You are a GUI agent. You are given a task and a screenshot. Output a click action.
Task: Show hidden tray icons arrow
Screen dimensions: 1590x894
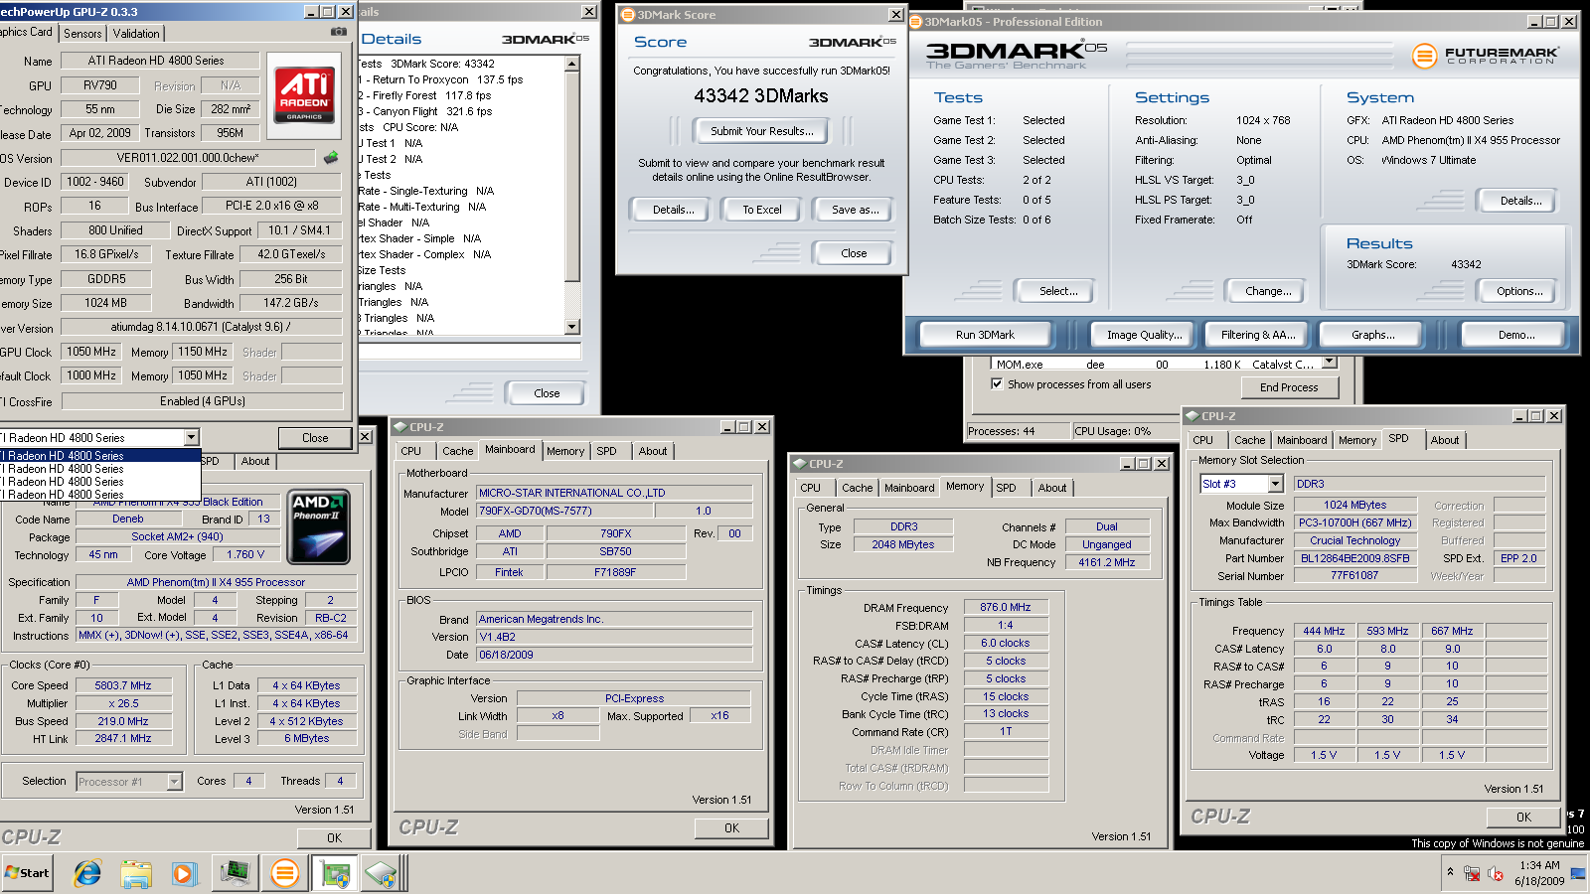pos(1450,872)
